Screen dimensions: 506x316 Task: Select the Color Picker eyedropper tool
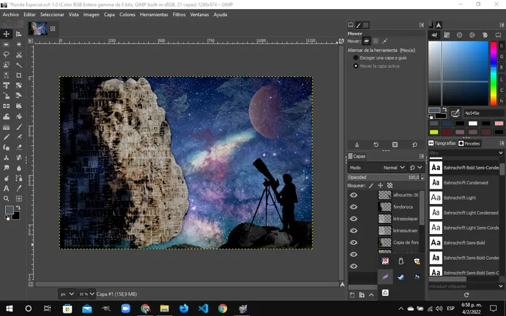(19, 189)
